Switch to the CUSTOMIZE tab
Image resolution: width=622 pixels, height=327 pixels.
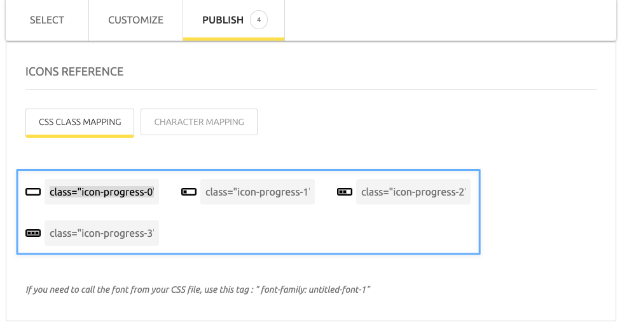click(x=135, y=20)
